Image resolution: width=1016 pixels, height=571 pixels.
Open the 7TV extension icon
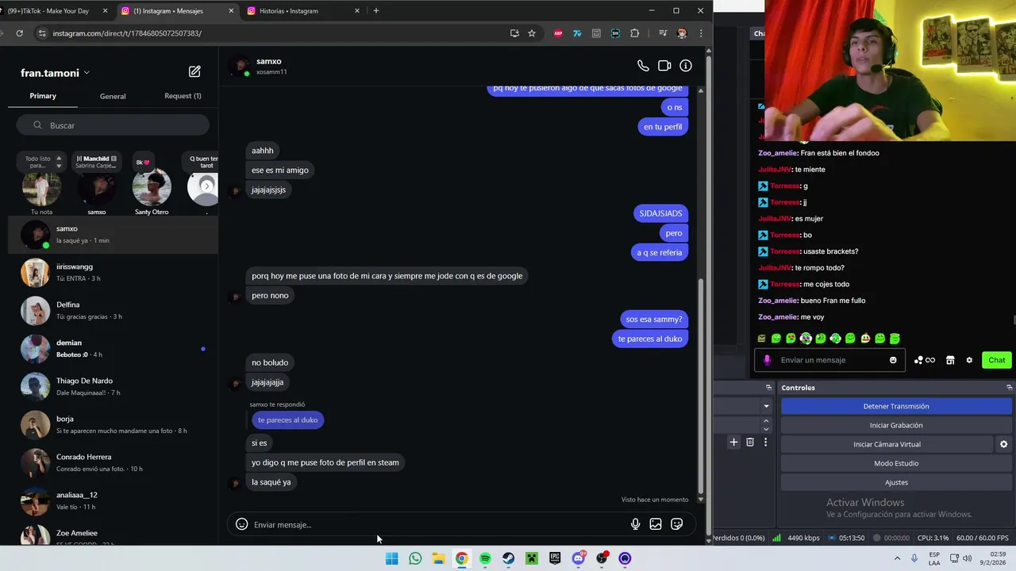pos(577,33)
